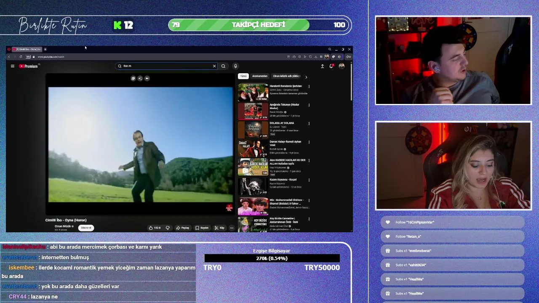Click Abone ol subscribe button

86,228
